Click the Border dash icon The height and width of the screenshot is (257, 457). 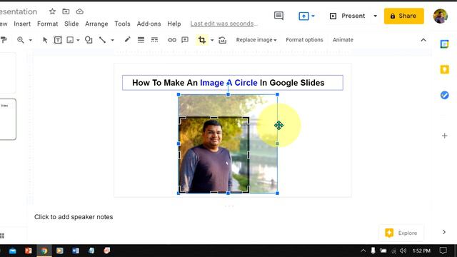click(x=154, y=40)
